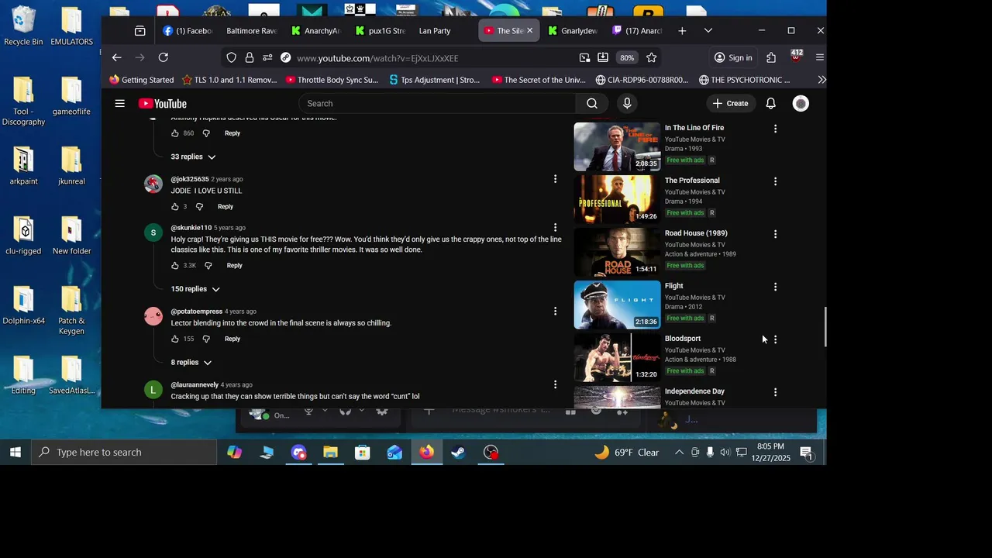
Task: Open Bloodsport movie thumbnail
Action: click(x=617, y=357)
